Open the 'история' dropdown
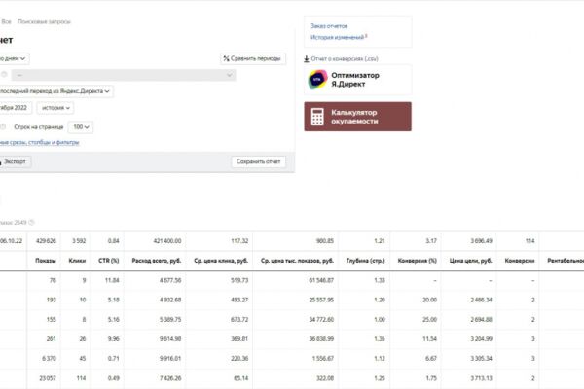 coord(55,108)
